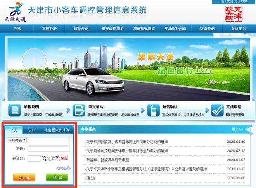Screen dimensions: 256x188
Task: Open the 填报说明 document icon
Action: point(15,110)
